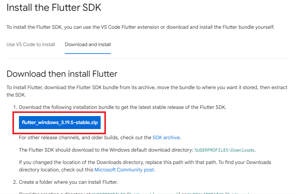Select the Download and install tab
Screen dimensions: 296x194
click(x=88, y=44)
